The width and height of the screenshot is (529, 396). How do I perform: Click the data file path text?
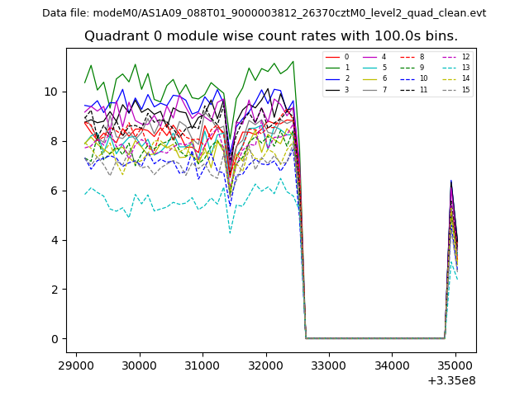[264, 13]
